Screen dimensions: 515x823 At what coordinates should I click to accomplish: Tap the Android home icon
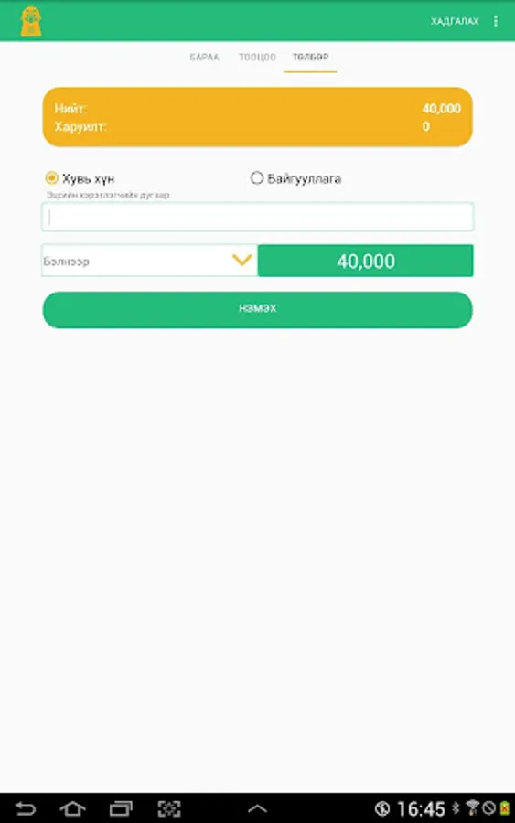pos(72,808)
